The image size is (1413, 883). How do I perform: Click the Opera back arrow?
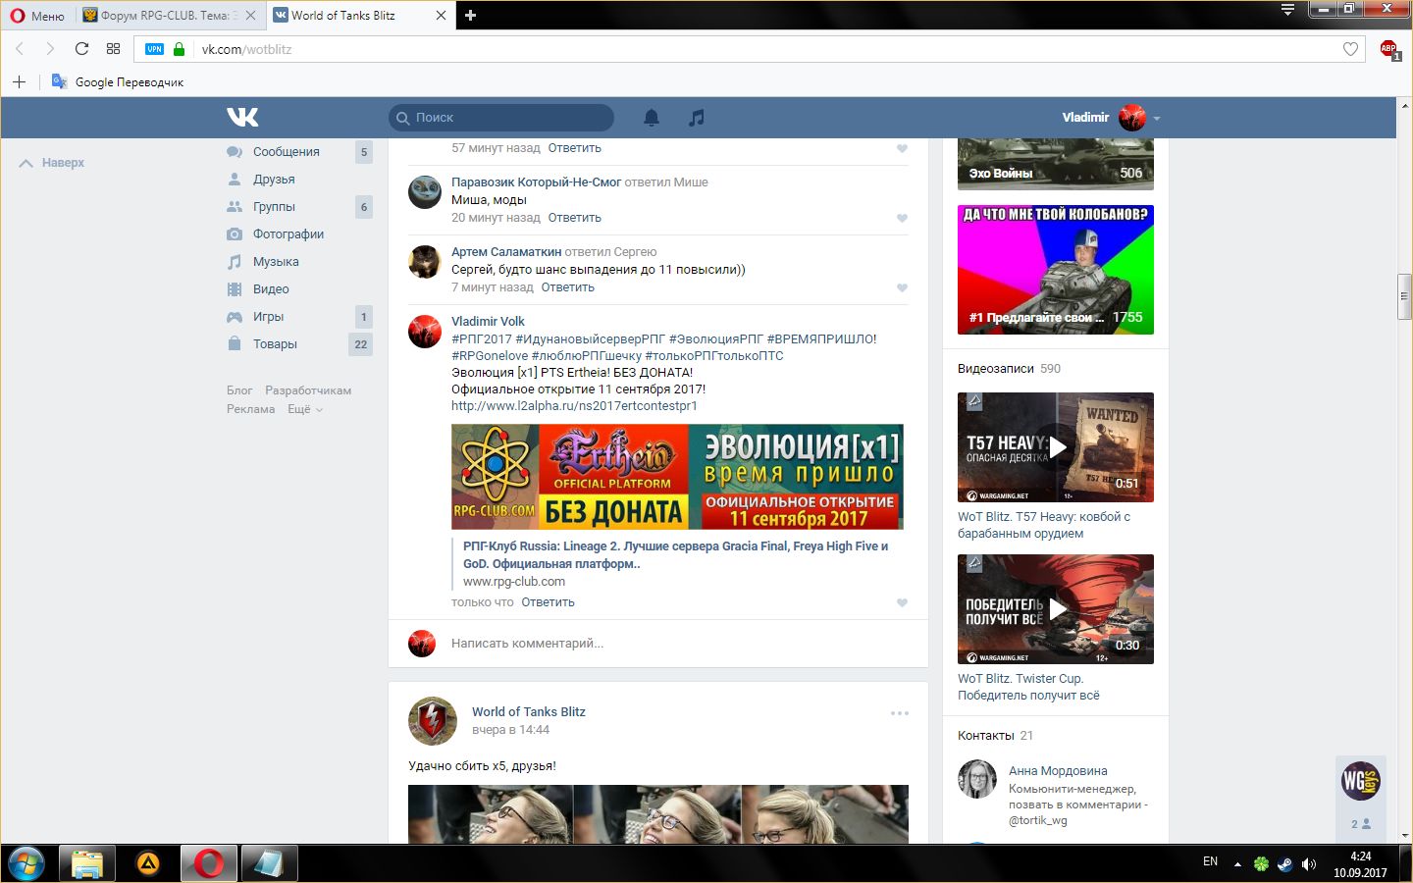[20, 49]
